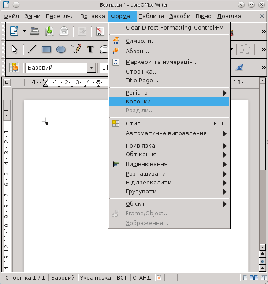
Task: Select the Rectangle drawing tool
Action: tap(46, 49)
